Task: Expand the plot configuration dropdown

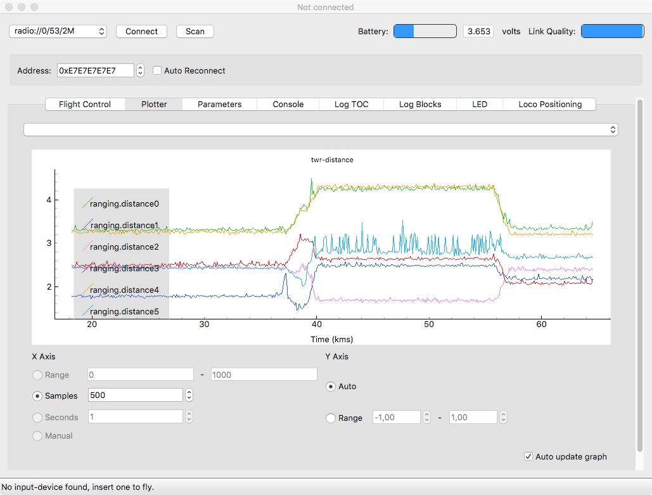Action: [321, 129]
